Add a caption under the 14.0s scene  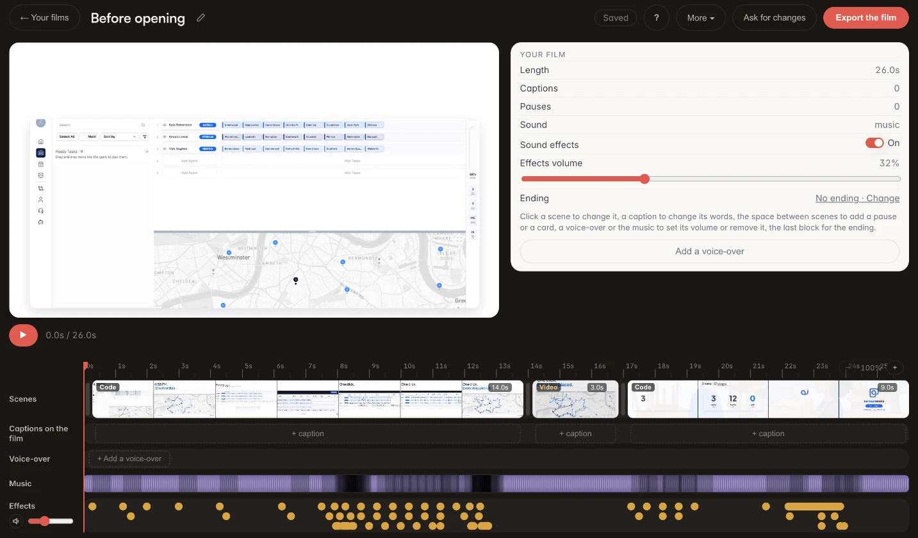pyautogui.click(x=307, y=434)
